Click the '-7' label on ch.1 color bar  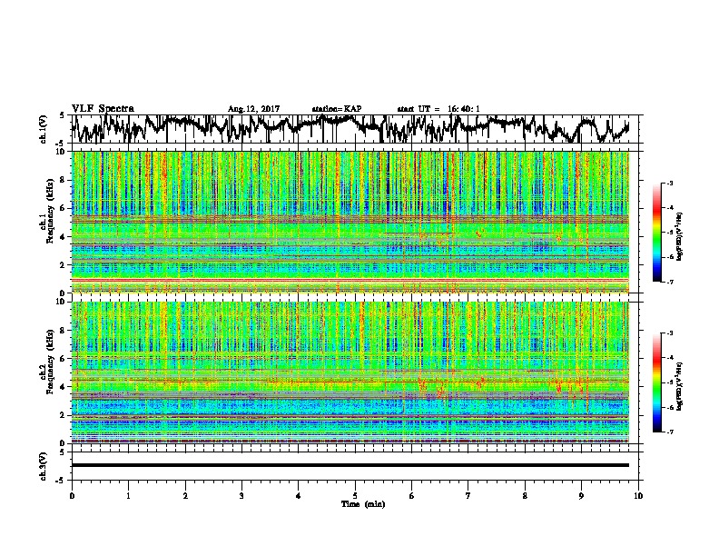coord(669,282)
